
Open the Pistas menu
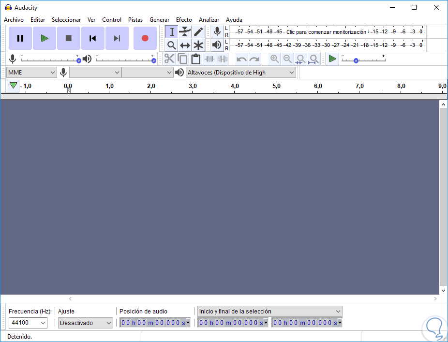(135, 20)
